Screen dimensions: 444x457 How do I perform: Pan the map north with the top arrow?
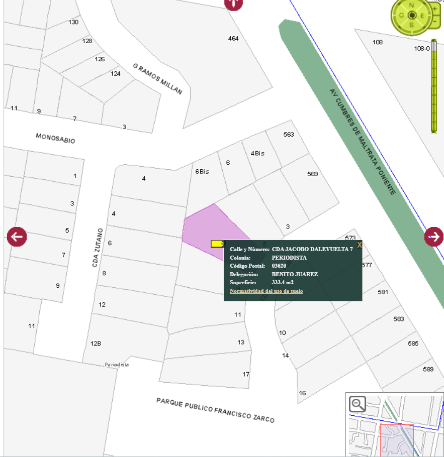(x=233, y=4)
